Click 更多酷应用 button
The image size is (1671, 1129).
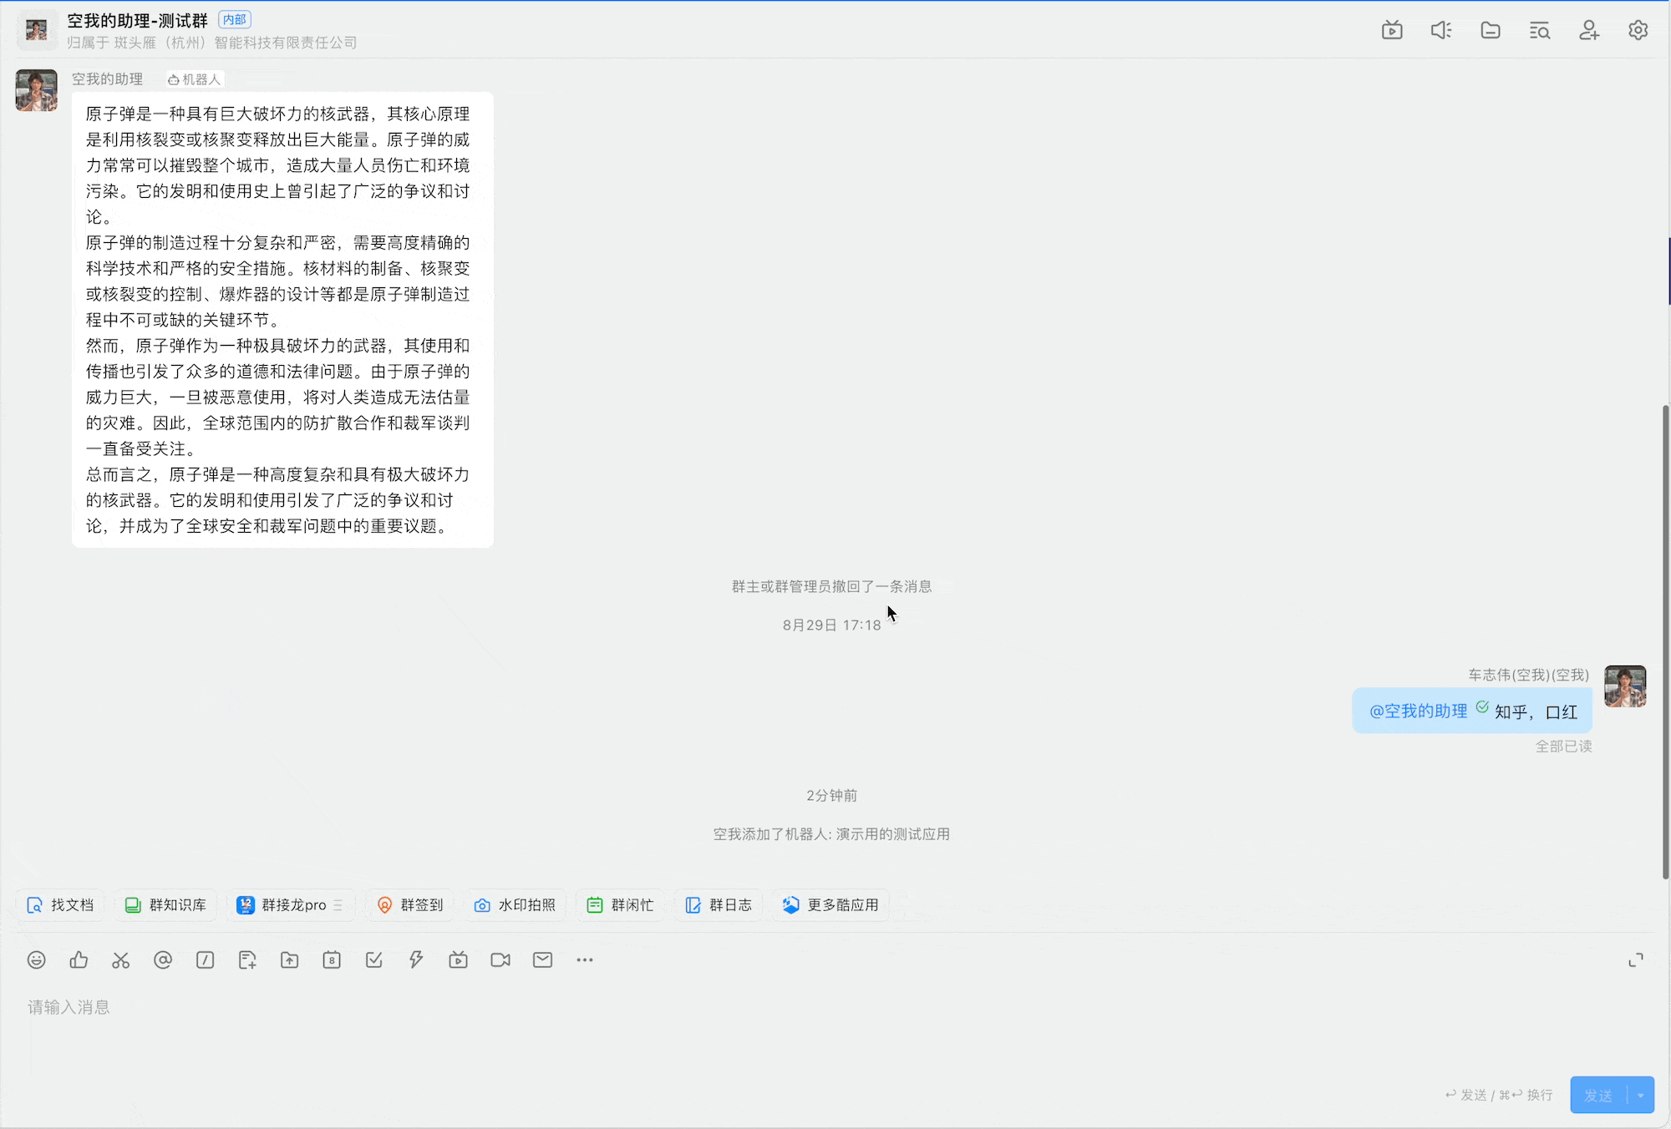831,905
